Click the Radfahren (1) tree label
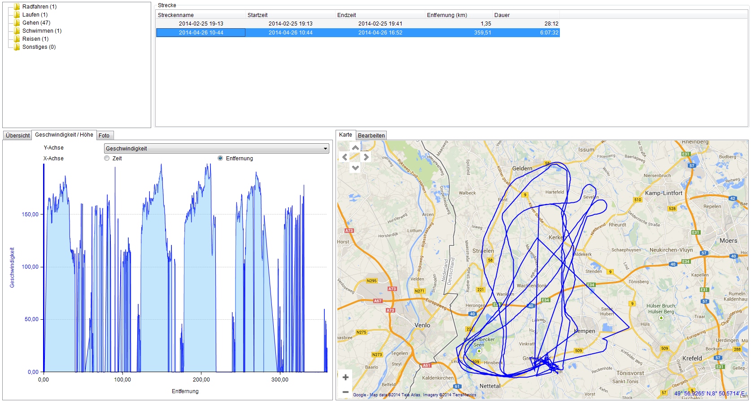 coord(39,7)
